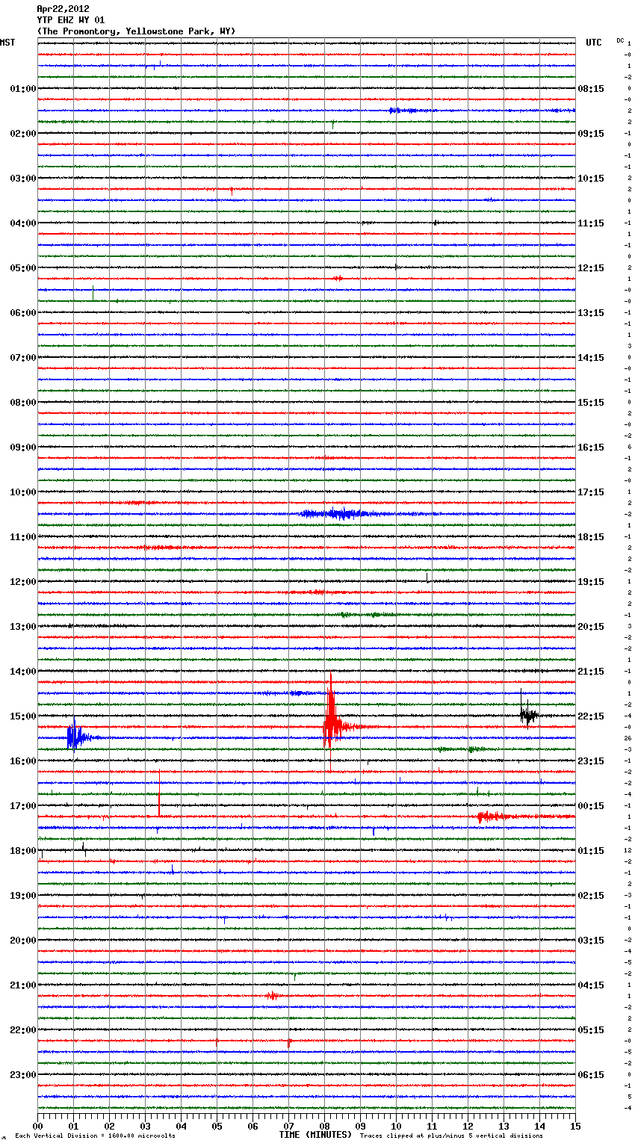Select the 17:00 MST time label
635x1146 pixels.
tap(22, 806)
